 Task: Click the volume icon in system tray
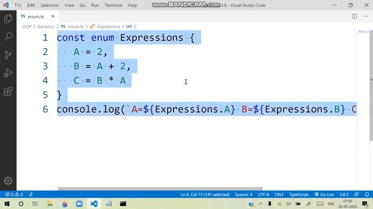[x=288, y=204]
